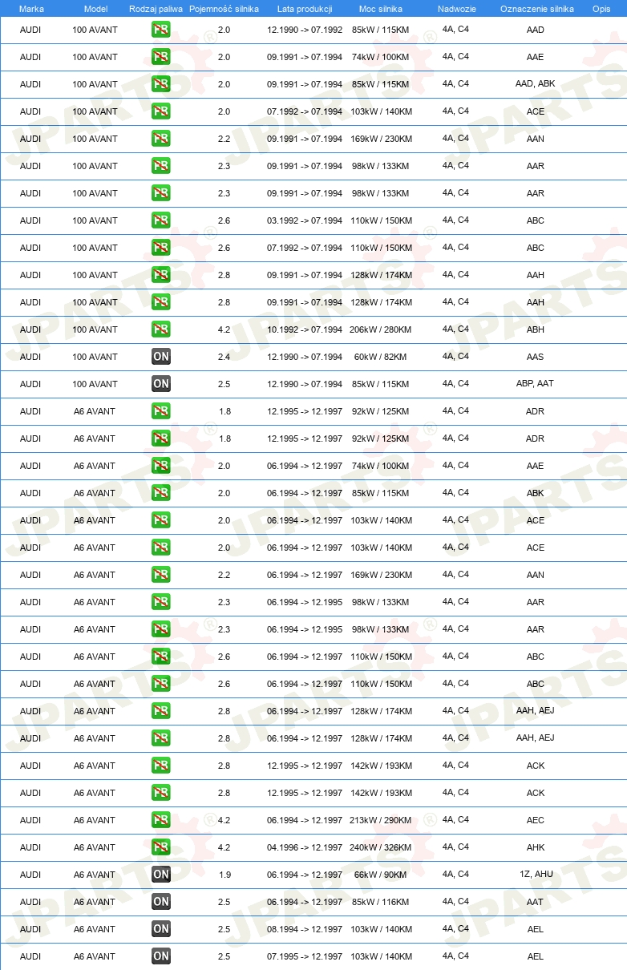Click the petrol icon in the AEC row
Image resolution: width=627 pixels, height=970 pixels.
(x=161, y=820)
